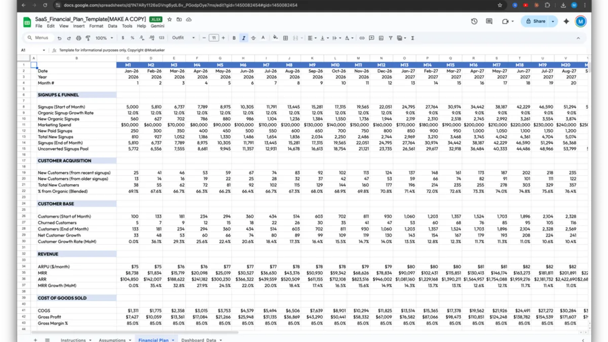Open more number formats (123)
The image size is (608, 342).
click(x=162, y=38)
